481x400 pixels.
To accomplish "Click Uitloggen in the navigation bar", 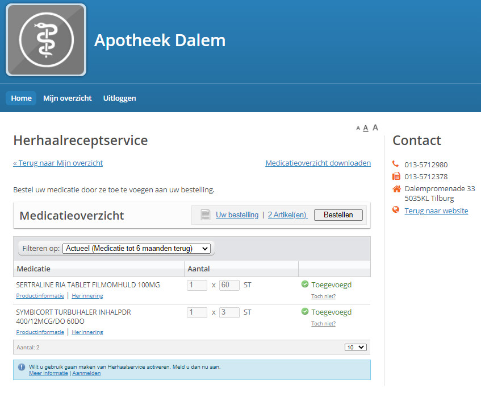I will pos(119,98).
